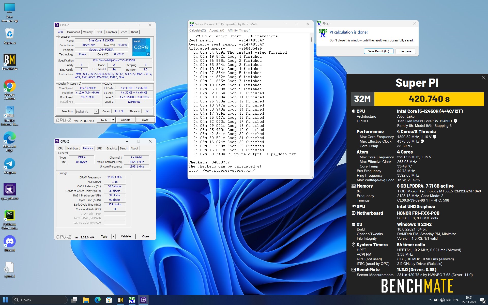This screenshot has height=305, width=488.
Task: Switch to Super PI on the taskbar
Action: tap(132, 300)
